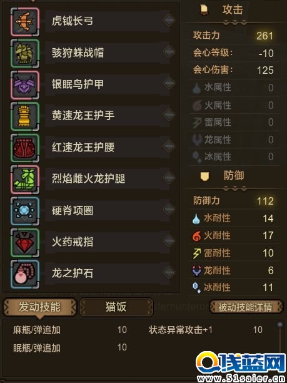Click the 黄速龙王护手 gauntlet icon
287x383 pixels.
click(25, 116)
